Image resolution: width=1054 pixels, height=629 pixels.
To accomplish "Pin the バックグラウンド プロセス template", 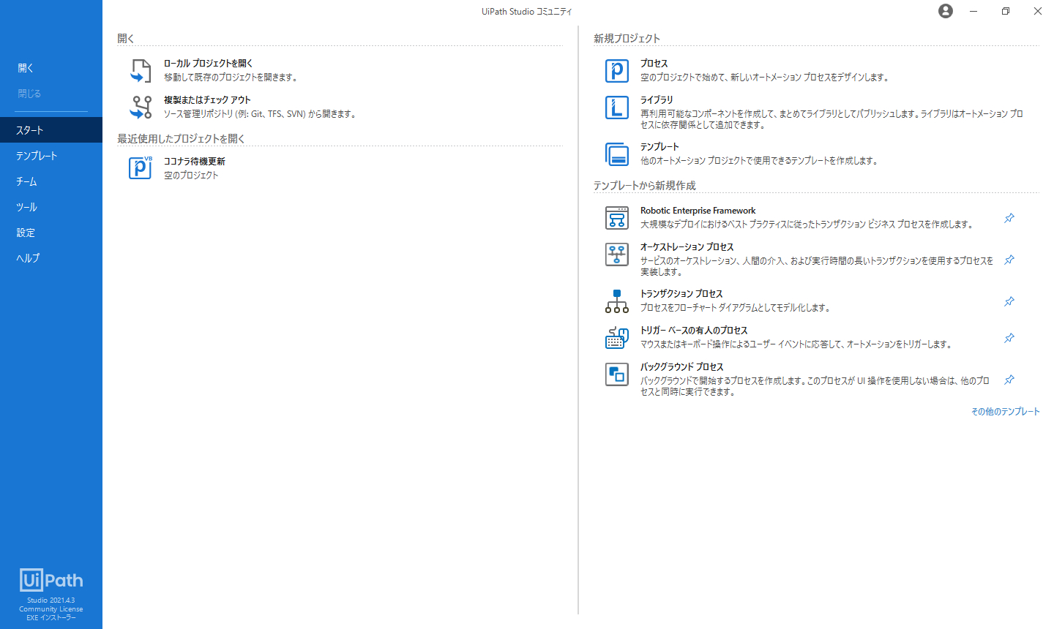I will [x=1009, y=380].
